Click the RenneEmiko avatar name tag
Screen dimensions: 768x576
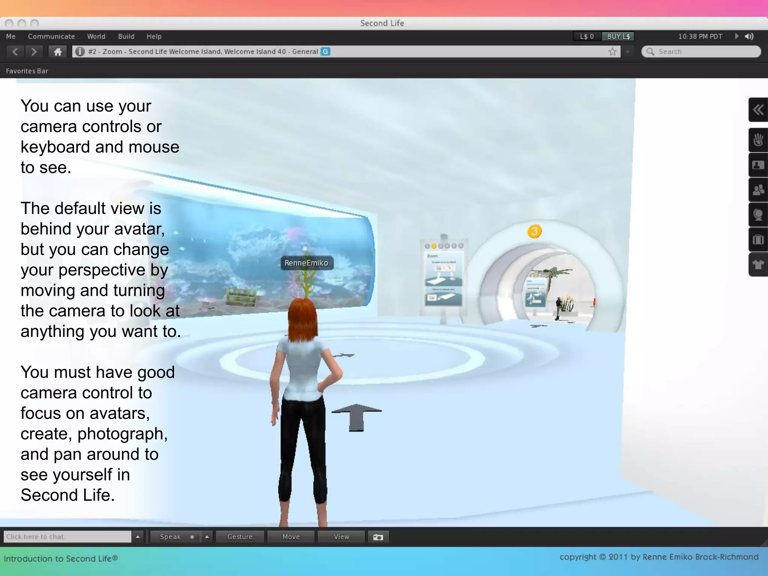pyautogui.click(x=306, y=263)
